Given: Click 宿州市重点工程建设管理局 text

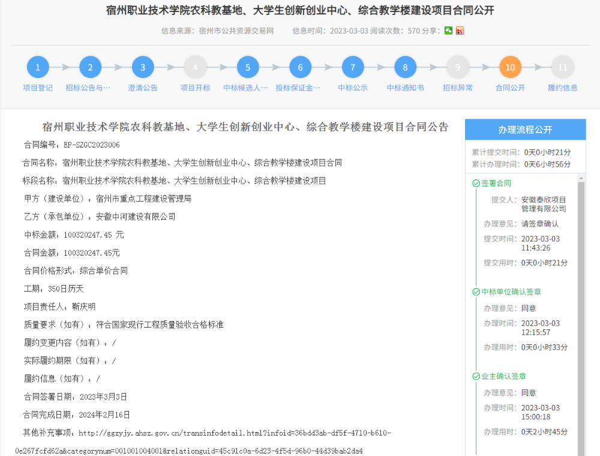Looking at the screenshot, I should [143, 199].
